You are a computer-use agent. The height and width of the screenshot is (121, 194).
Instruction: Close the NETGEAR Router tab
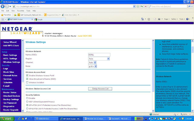point(32,19)
